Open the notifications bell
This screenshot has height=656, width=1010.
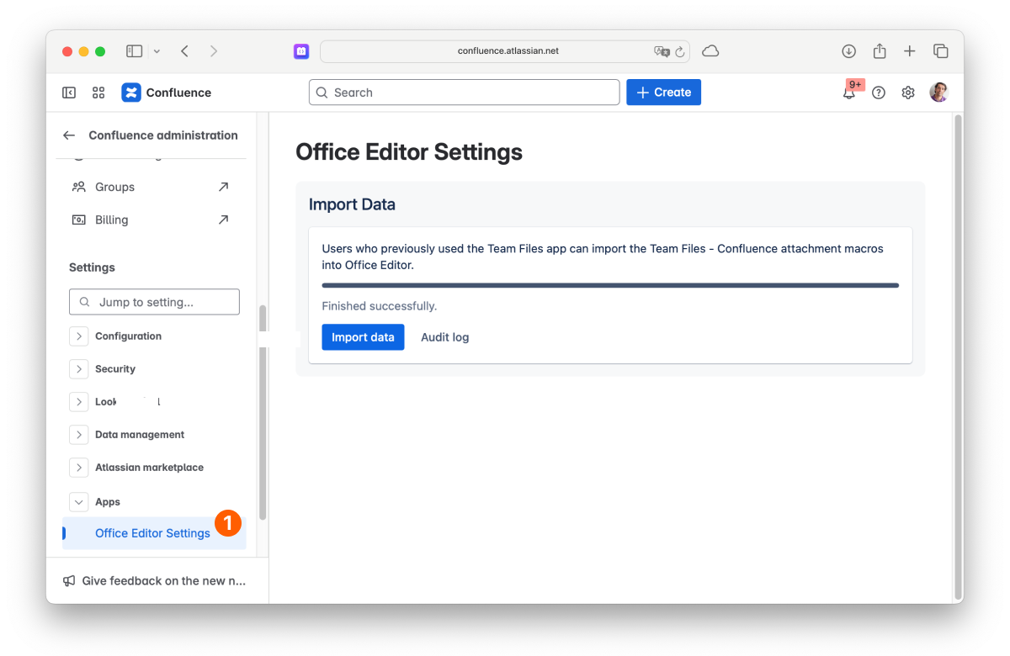coord(849,93)
